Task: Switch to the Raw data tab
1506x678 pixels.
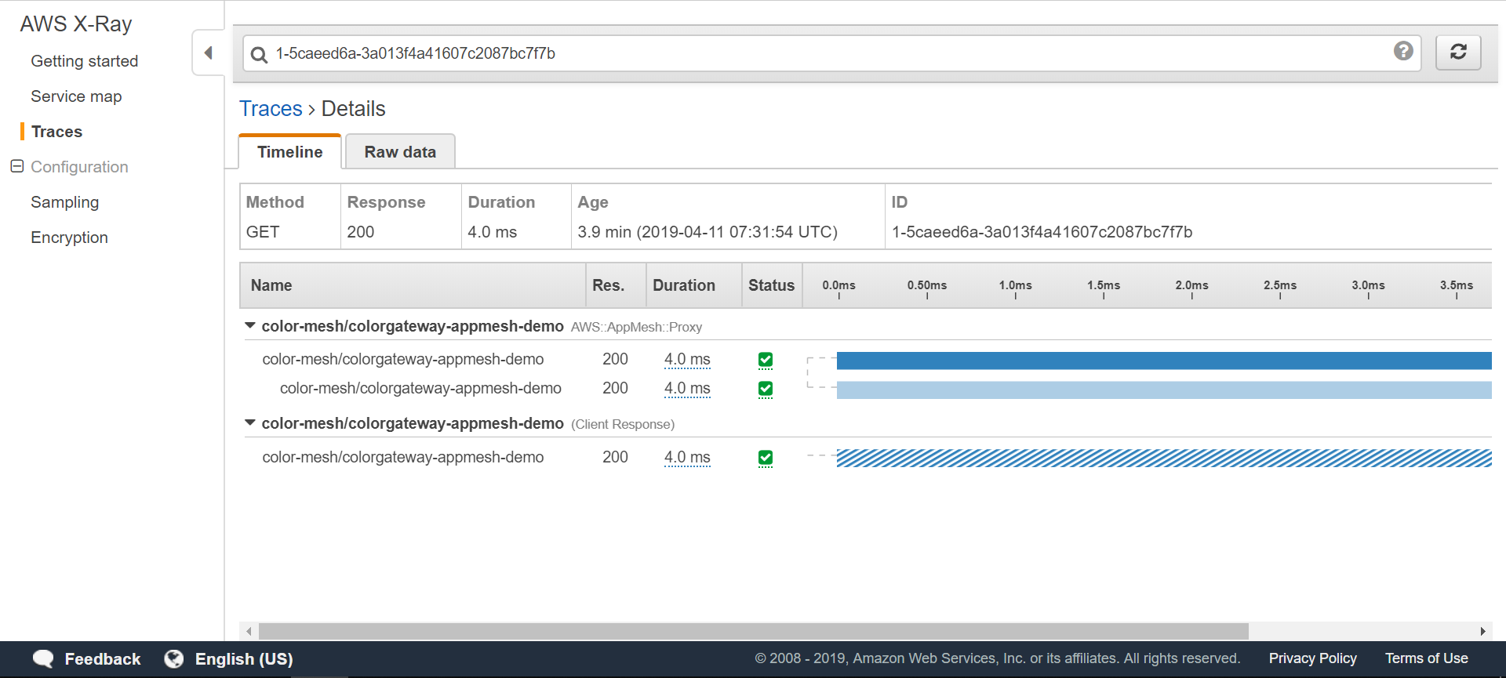Action: 400,152
